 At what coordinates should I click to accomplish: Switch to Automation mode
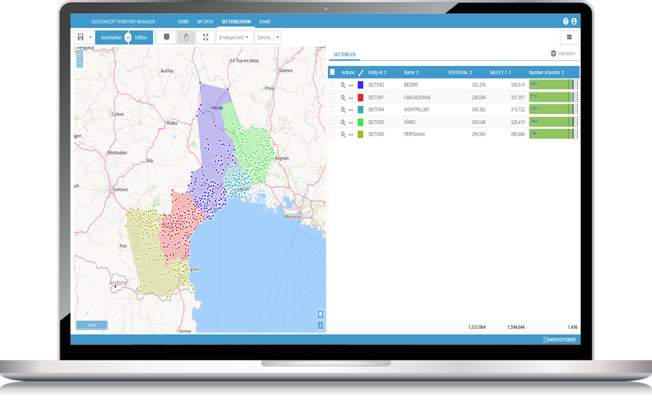click(111, 37)
